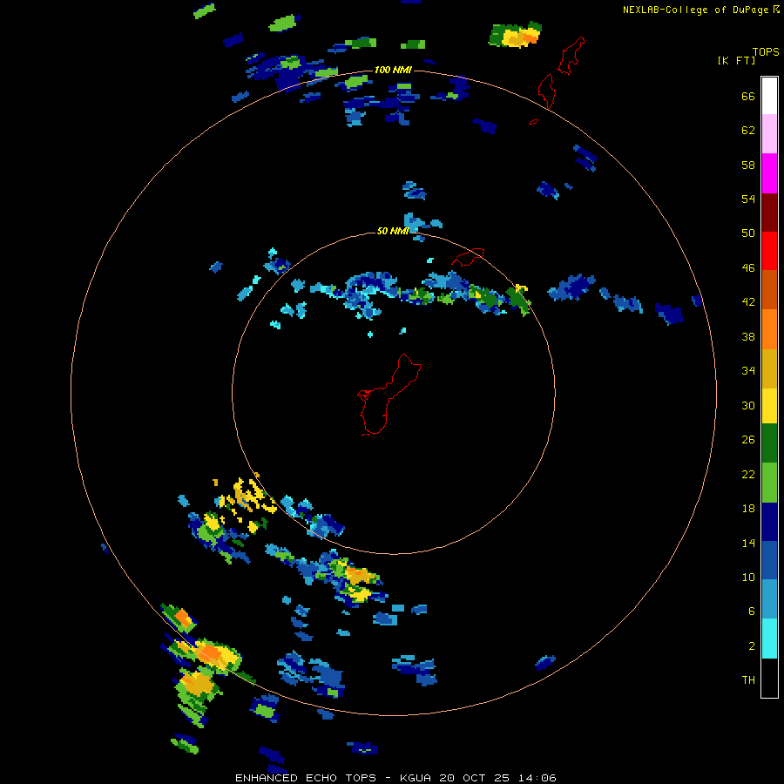Select the black TH band in the legend
Image resolution: width=784 pixels, height=784 pixels.
coord(769,678)
